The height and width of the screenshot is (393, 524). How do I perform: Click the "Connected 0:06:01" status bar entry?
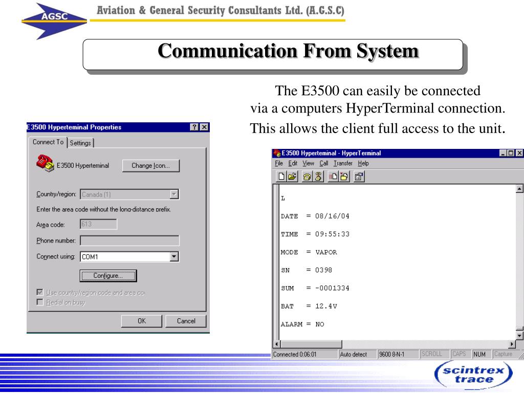pos(305,354)
